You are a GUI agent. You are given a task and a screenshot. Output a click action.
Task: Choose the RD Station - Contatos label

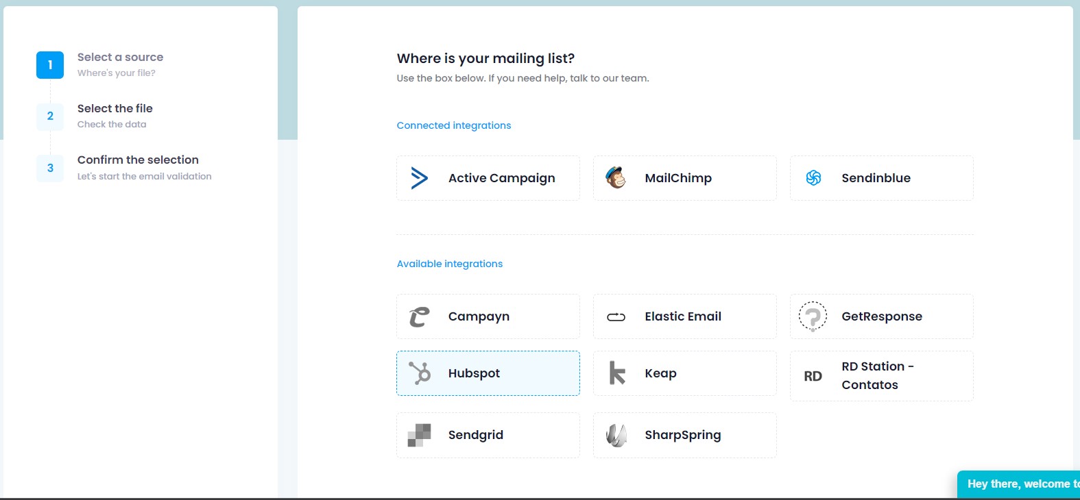pyautogui.click(x=877, y=375)
